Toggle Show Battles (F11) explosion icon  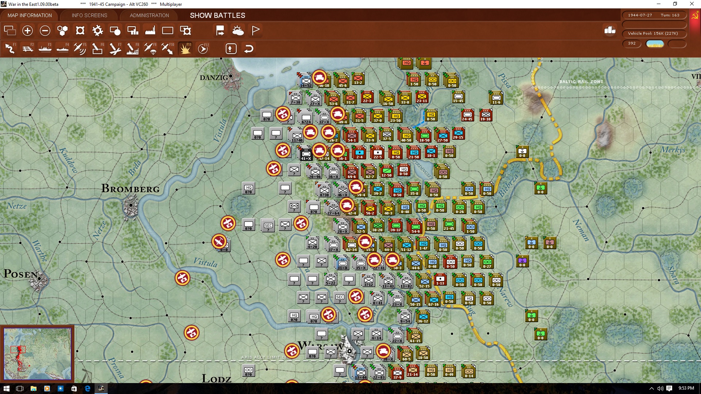pyautogui.click(x=185, y=49)
